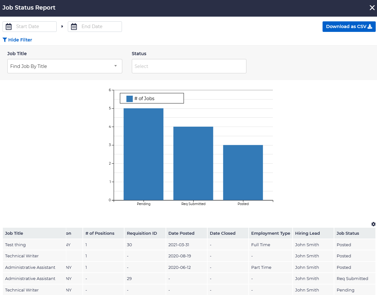Click the Pending bar in chart
377x295 pixels.
tap(144, 154)
